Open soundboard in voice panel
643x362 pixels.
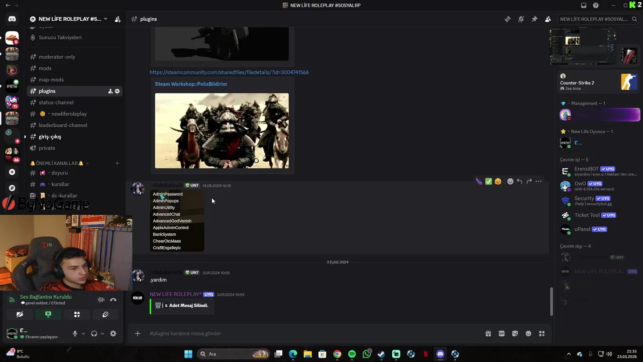105,314
